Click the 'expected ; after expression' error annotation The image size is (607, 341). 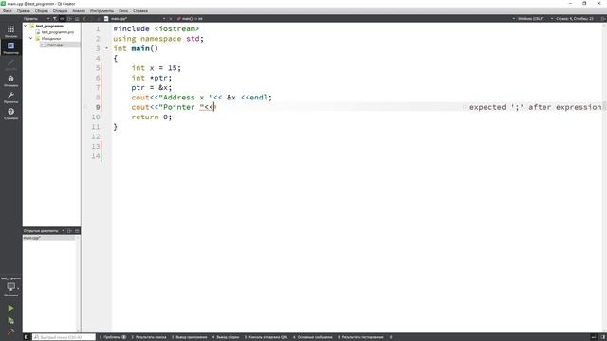click(535, 107)
